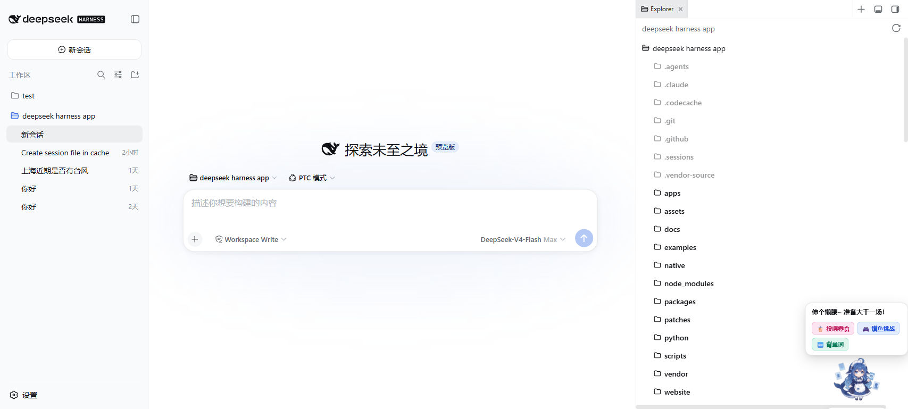Open the test workspace in sidebar

(x=74, y=96)
